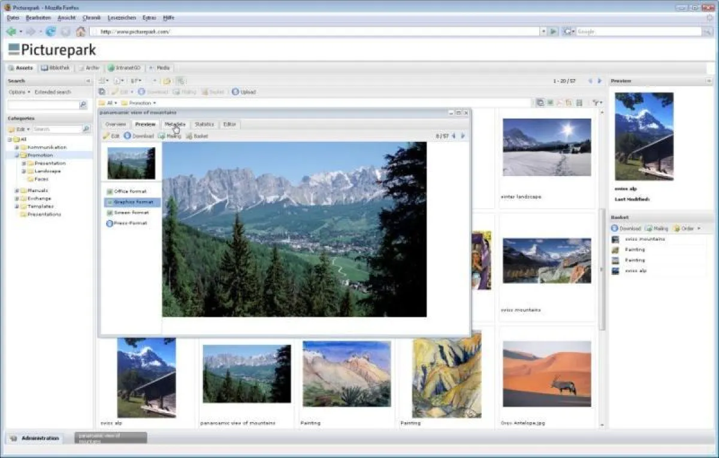The height and width of the screenshot is (458, 719).
Task: Open the Bibliothek tab
Action: (x=58, y=68)
